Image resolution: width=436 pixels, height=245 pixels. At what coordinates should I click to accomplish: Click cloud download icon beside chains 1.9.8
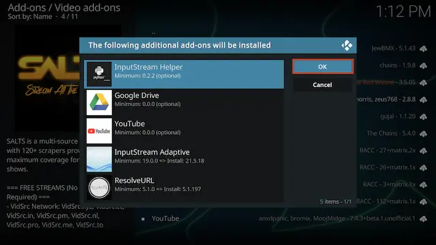coord(423,66)
